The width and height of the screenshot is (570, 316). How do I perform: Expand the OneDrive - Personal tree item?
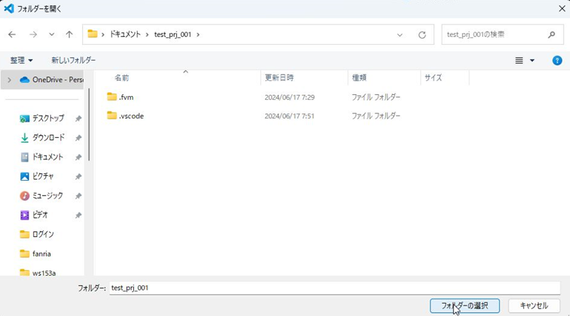point(9,79)
